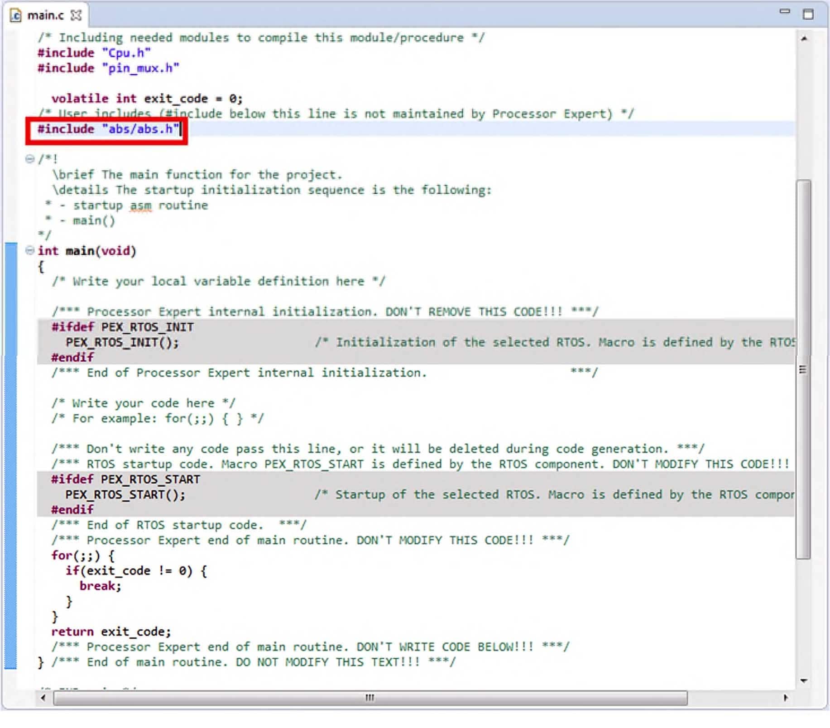Screen dimensions: 830x728
Task: Click volatile int exit_code = 0; line
Action: tap(147, 99)
